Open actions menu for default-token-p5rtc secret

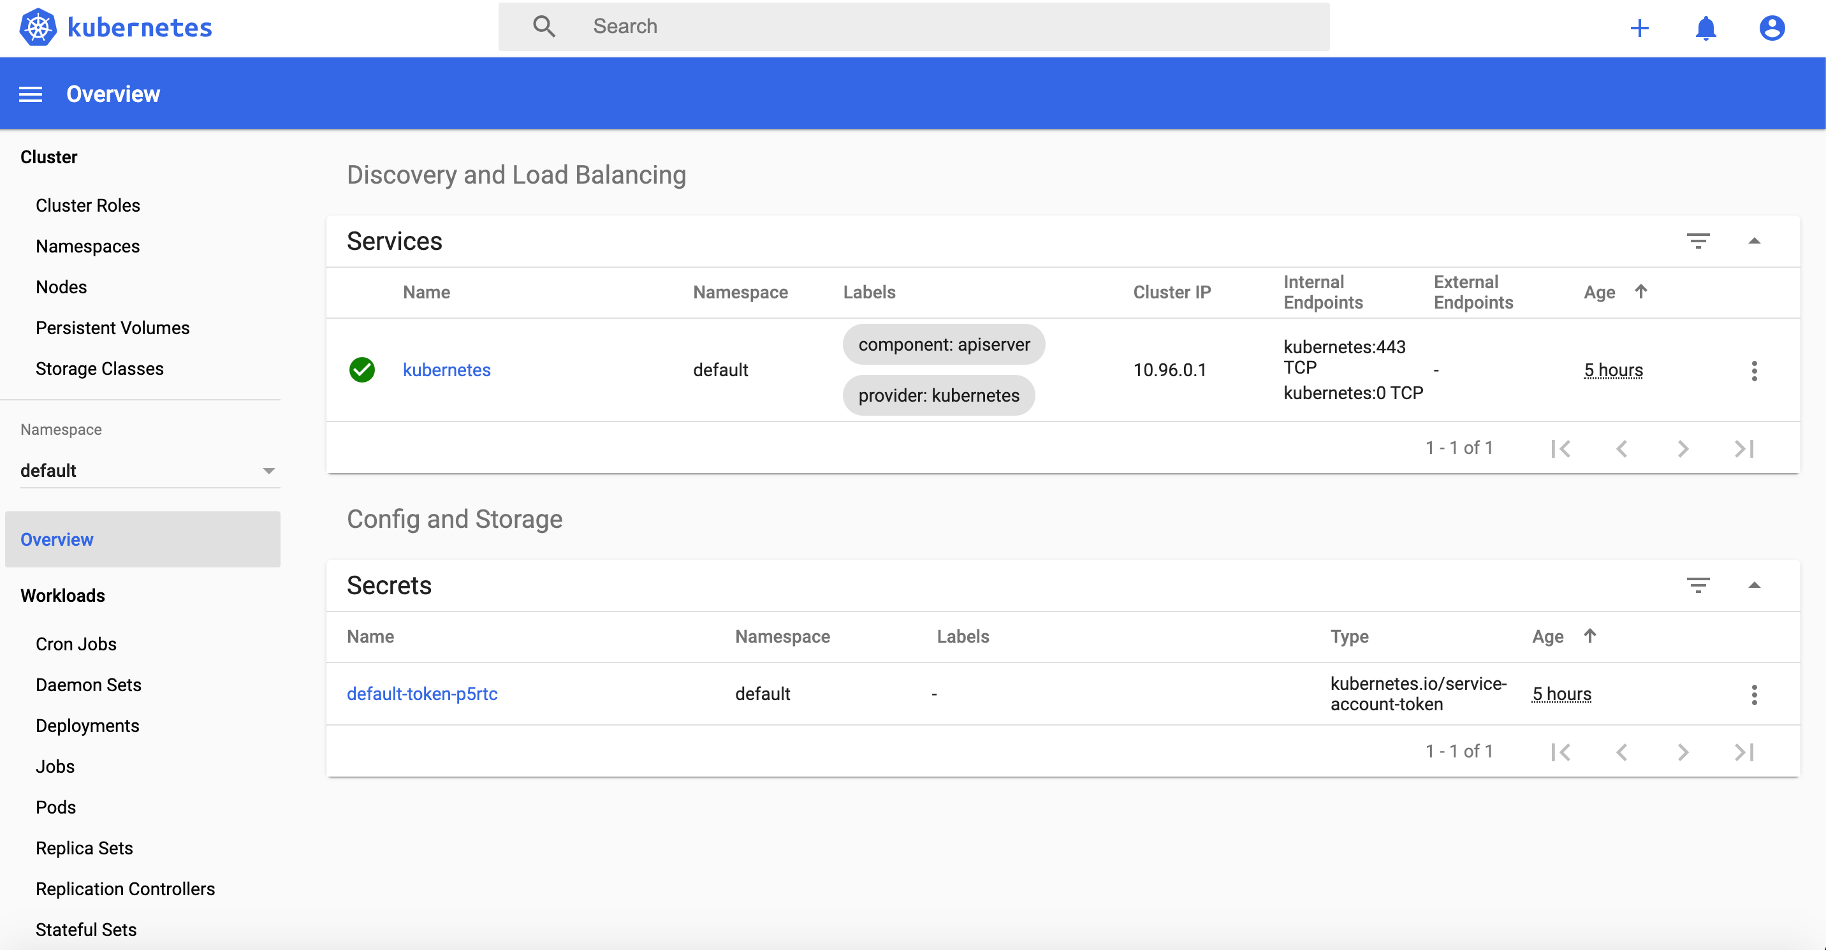(1754, 695)
